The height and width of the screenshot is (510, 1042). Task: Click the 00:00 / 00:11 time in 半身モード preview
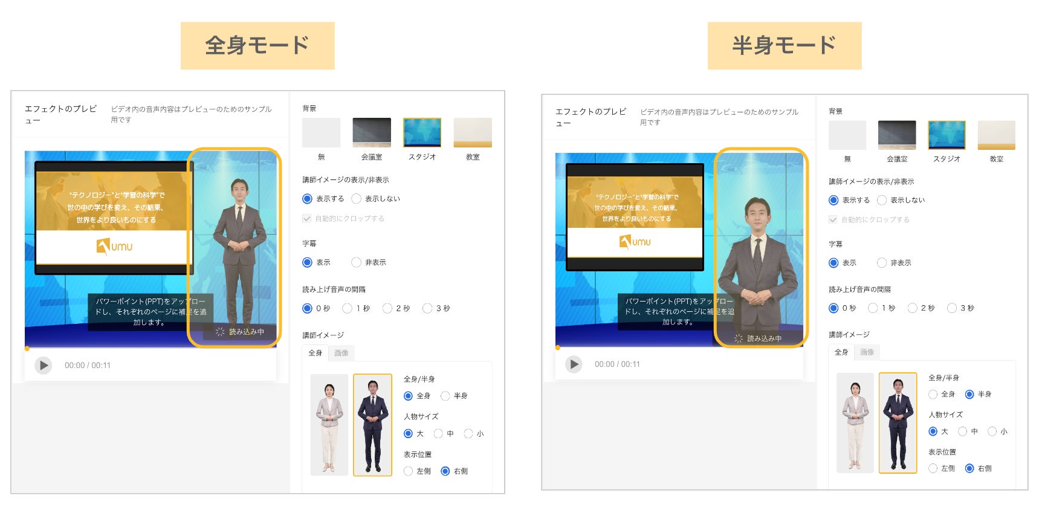tap(617, 364)
